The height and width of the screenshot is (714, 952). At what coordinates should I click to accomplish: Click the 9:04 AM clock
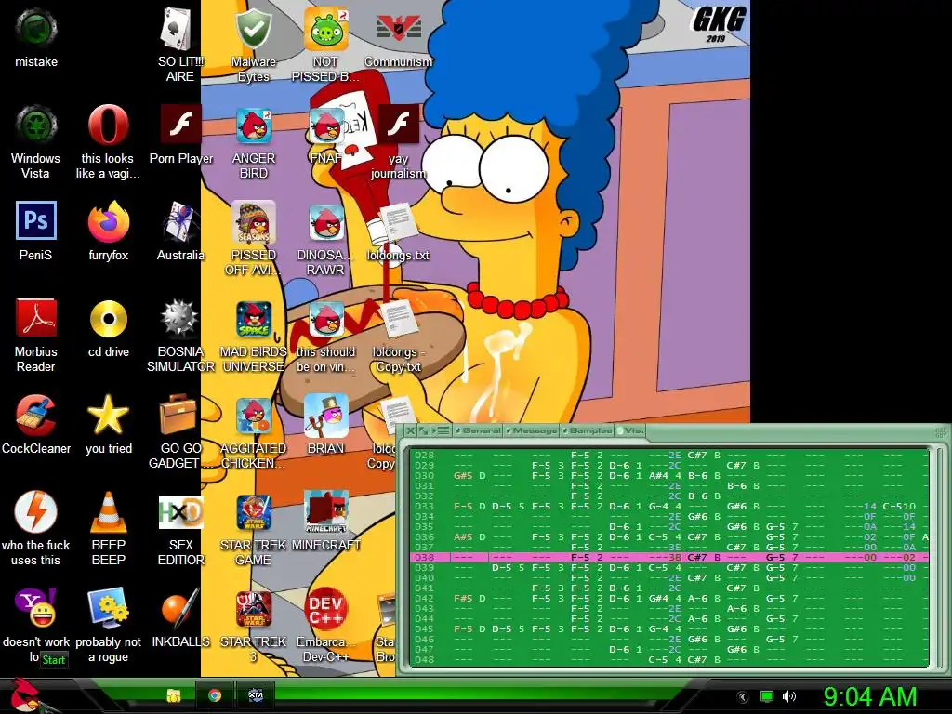point(870,696)
